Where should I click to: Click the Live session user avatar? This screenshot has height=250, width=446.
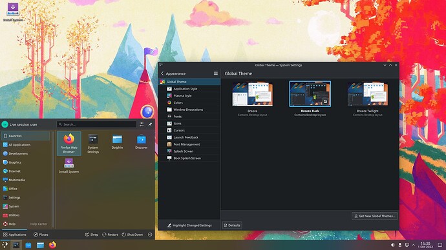pyautogui.click(x=5, y=124)
